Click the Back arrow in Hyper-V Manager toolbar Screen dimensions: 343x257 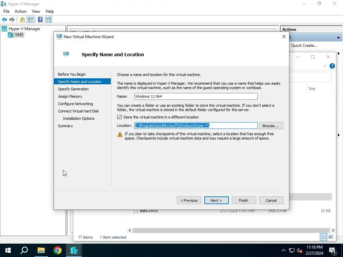click(x=4, y=20)
